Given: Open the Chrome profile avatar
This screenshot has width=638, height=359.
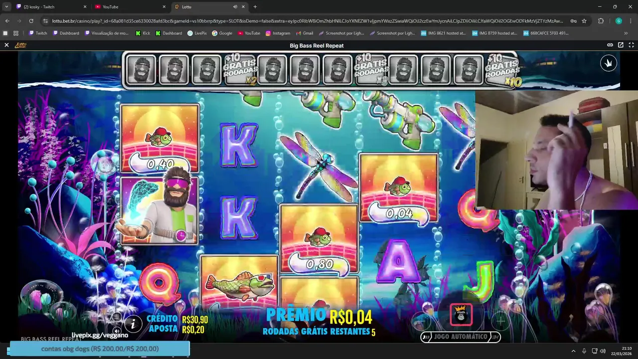Looking at the screenshot, I should tap(619, 21).
